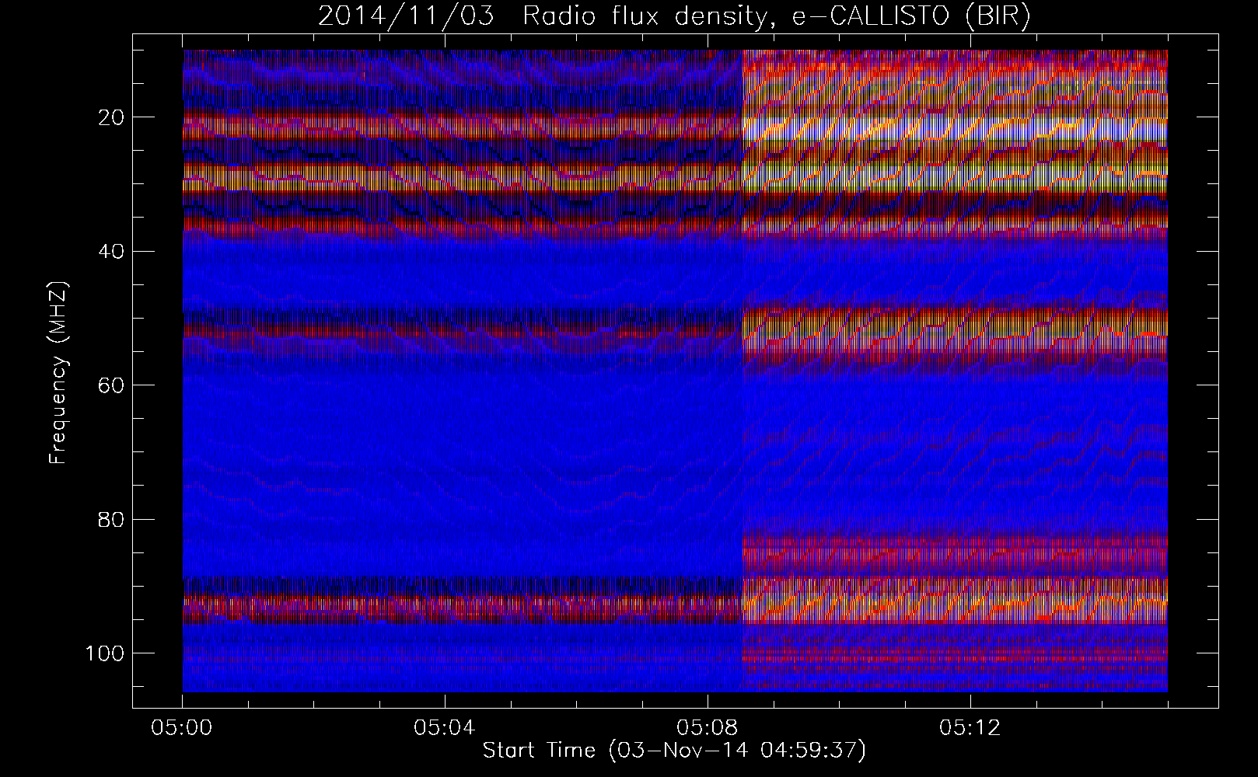Click the "80" frequency tick label

click(x=112, y=518)
